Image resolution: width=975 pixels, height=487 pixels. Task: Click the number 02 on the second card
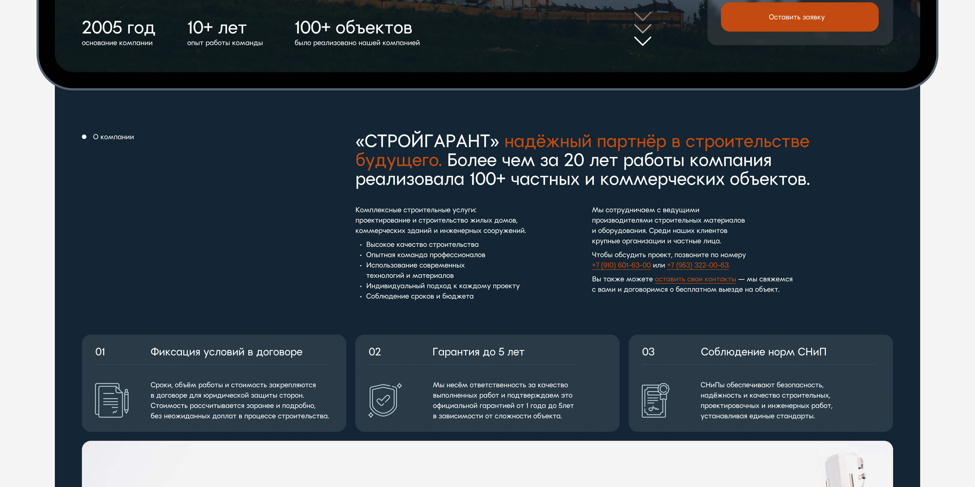[375, 352]
